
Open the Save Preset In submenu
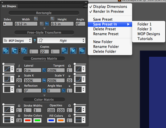pyautogui.click(x=110, y=24)
